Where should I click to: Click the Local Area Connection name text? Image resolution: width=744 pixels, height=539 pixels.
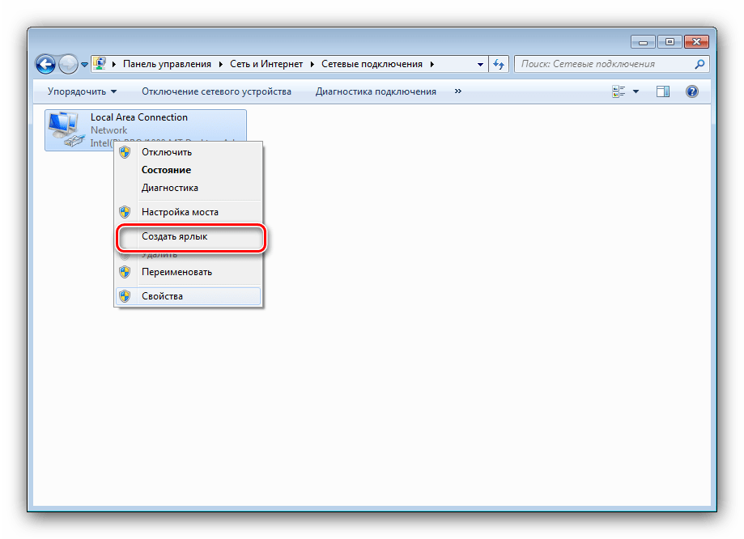click(x=139, y=117)
